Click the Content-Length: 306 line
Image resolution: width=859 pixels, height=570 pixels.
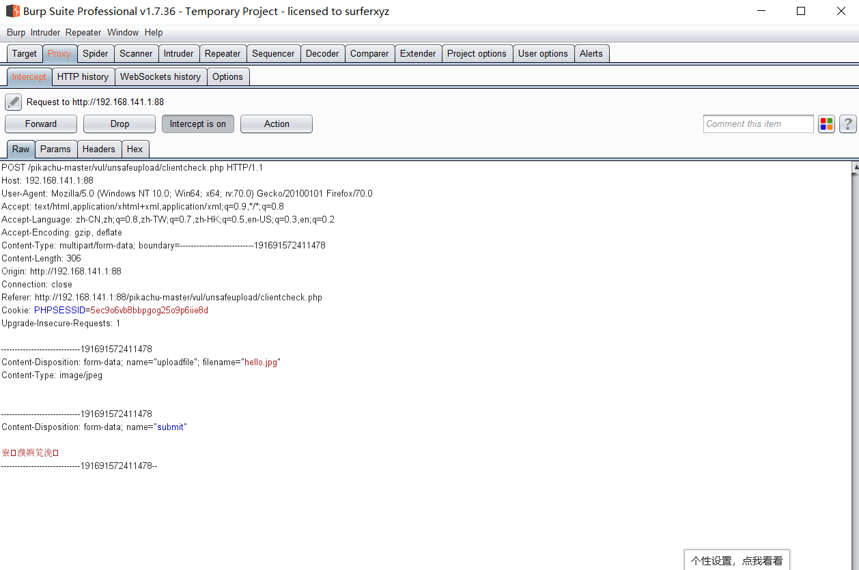click(42, 258)
